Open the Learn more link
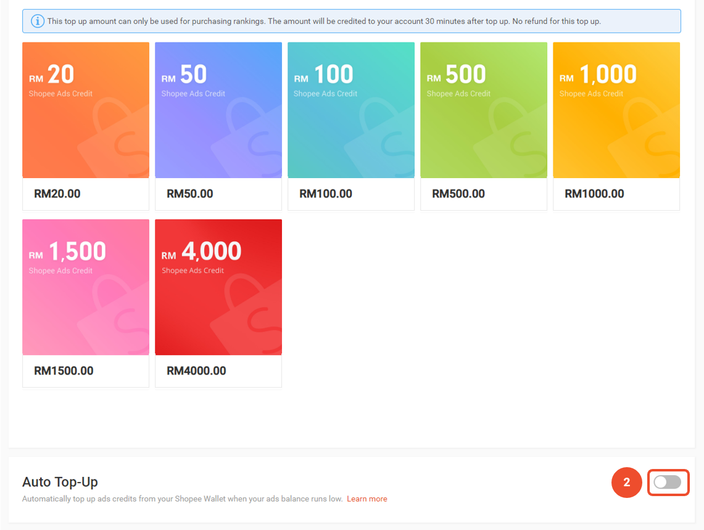The width and height of the screenshot is (704, 530). pos(366,499)
